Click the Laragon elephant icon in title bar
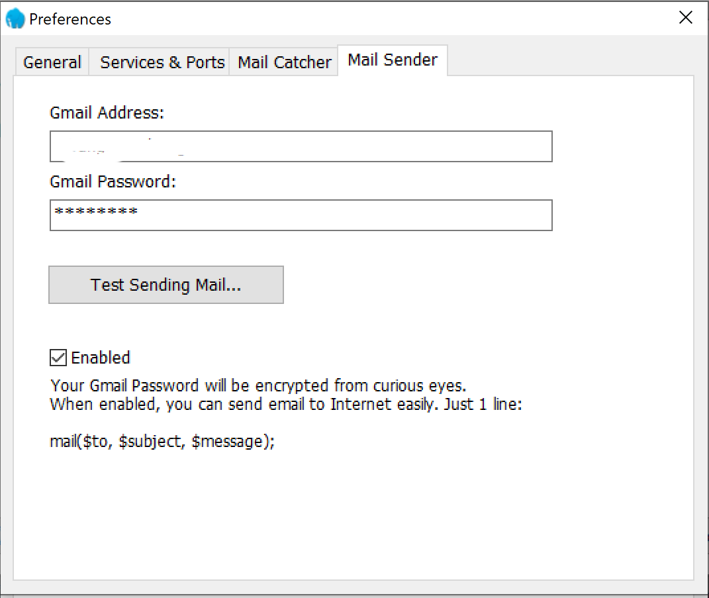The height and width of the screenshot is (598, 709). pyautogui.click(x=15, y=19)
